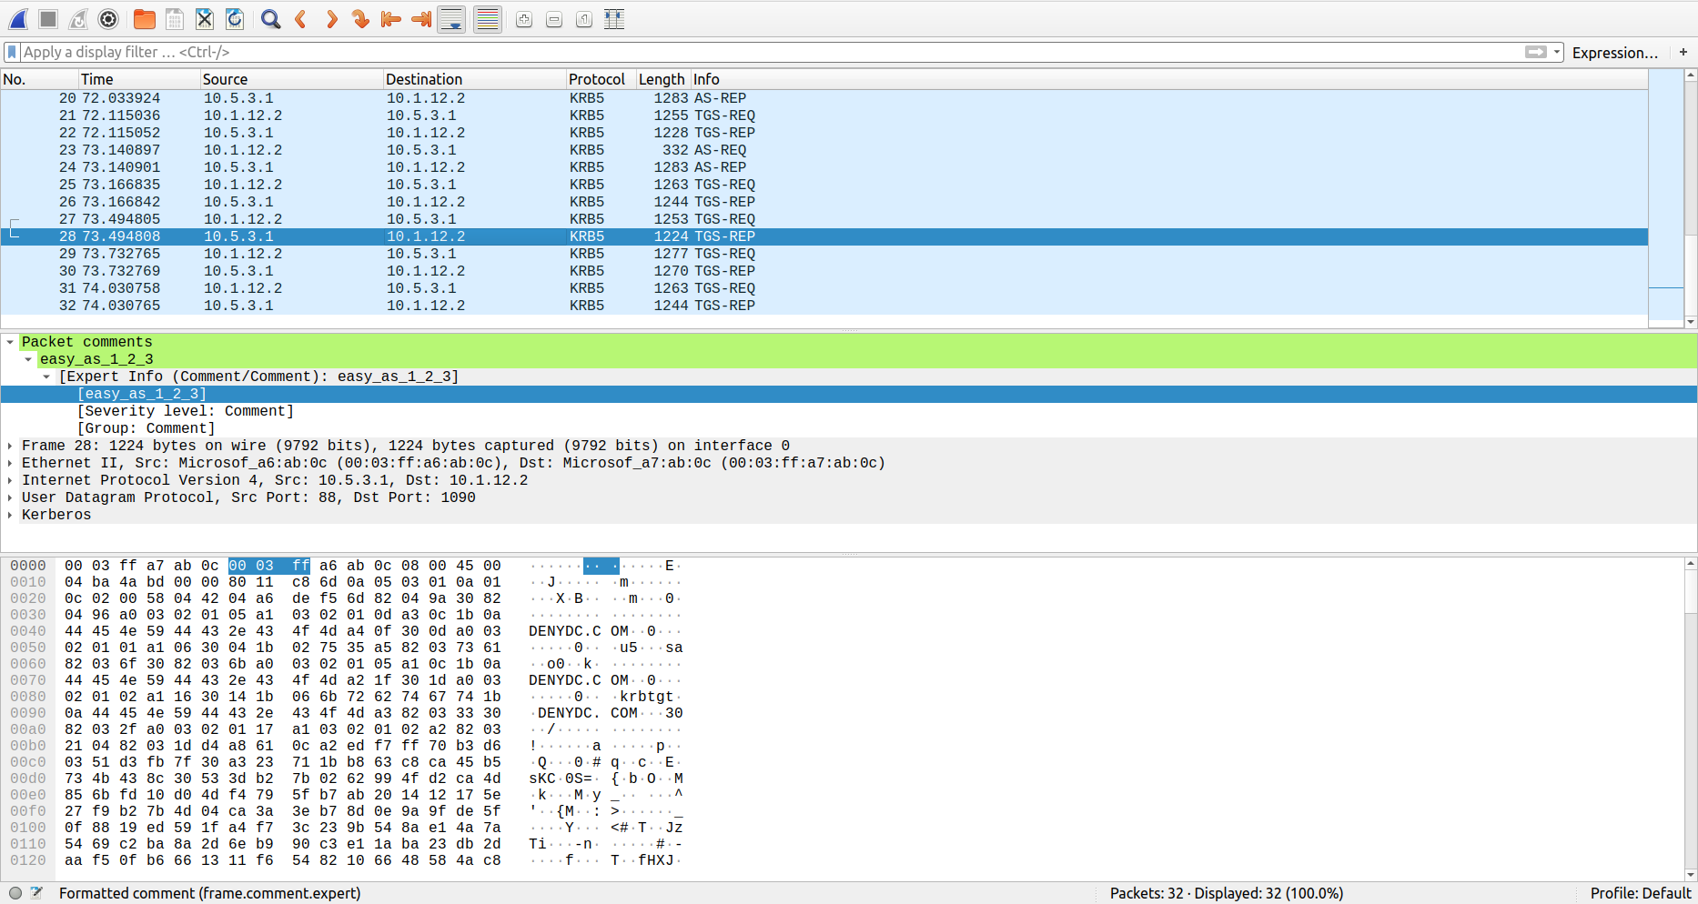Image resolution: width=1698 pixels, height=904 pixels.
Task: Click the packet list vertical scrollbar
Action: (1691, 197)
